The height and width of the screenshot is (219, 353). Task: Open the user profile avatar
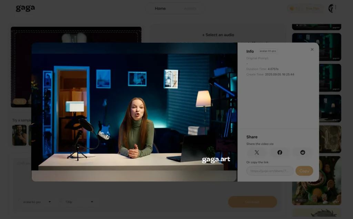[331, 8]
